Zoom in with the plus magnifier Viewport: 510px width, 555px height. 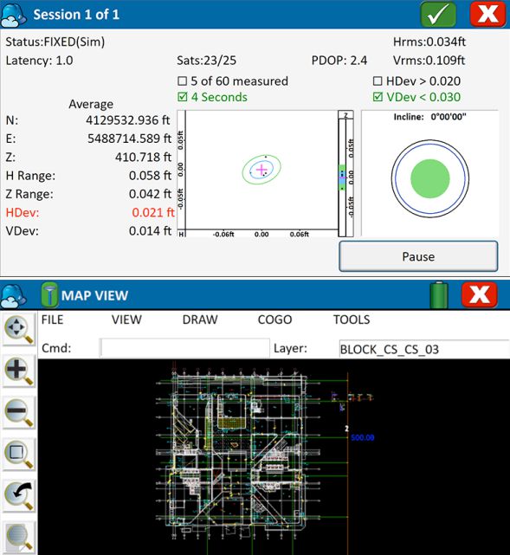pos(19,371)
